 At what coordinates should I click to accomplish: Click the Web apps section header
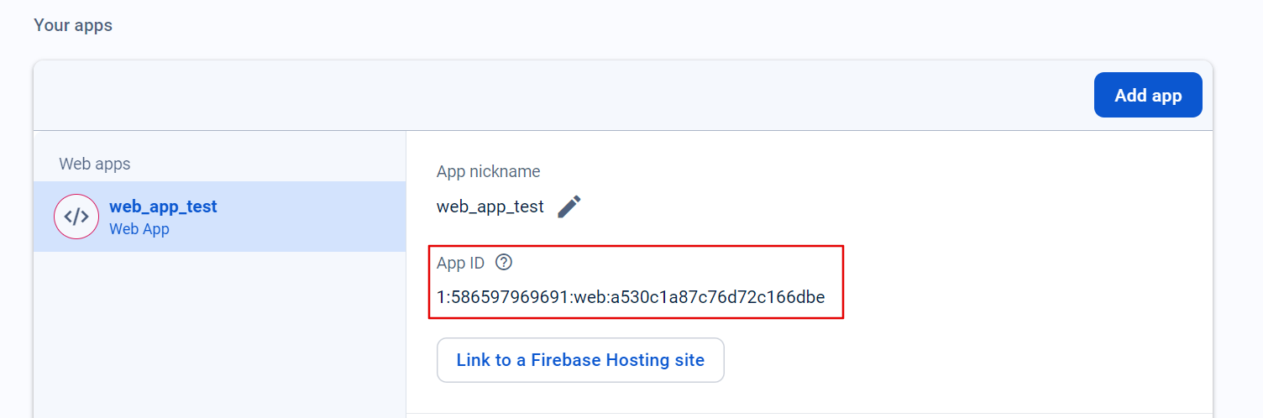coord(95,164)
